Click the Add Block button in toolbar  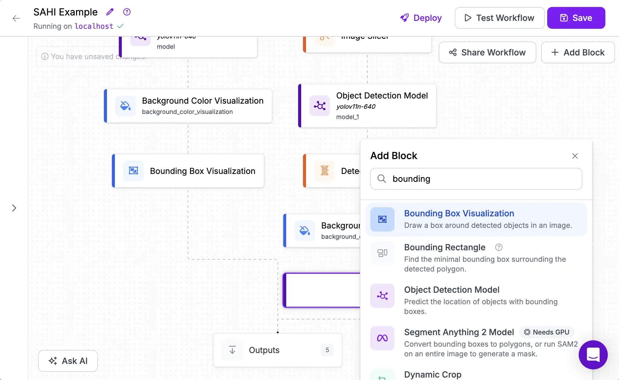(x=578, y=52)
